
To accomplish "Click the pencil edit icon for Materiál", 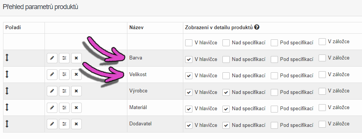I will click(x=52, y=108).
